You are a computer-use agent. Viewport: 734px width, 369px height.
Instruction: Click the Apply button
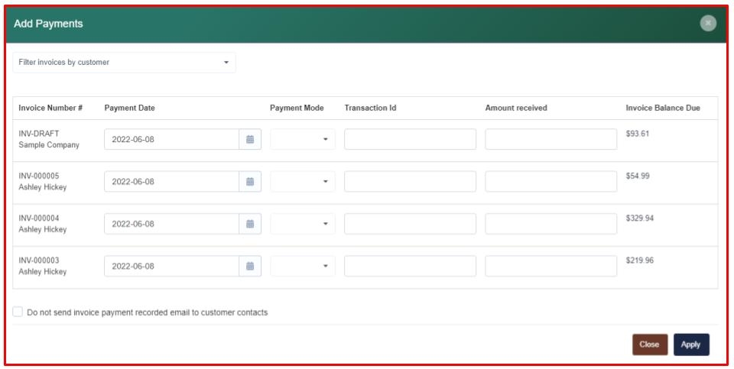[690, 345]
